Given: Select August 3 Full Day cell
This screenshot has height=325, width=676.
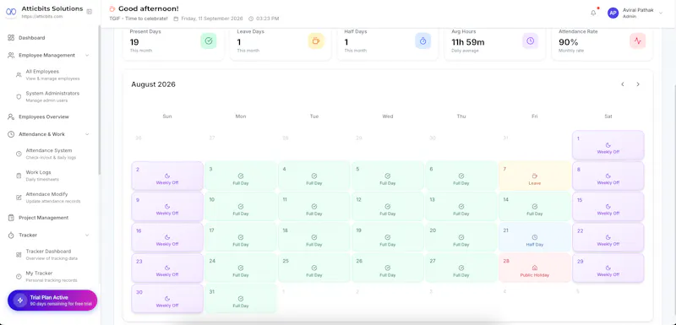Looking at the screenshot, I should point(241,176).
